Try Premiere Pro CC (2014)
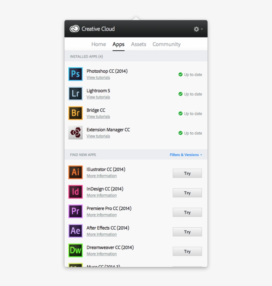 187,212
